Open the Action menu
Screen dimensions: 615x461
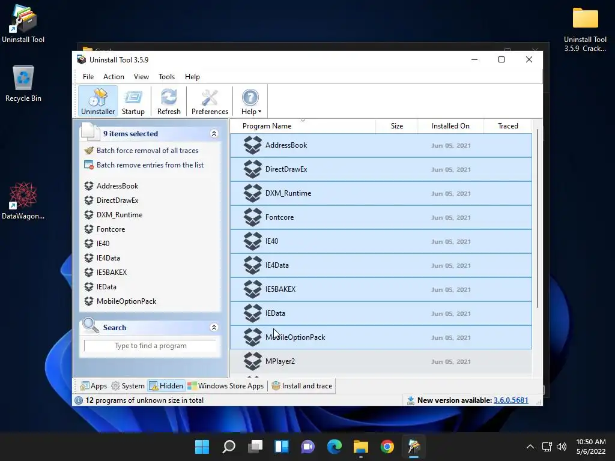click(114, 77)
